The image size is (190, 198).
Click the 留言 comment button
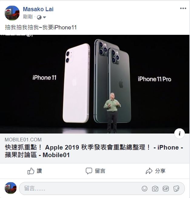tap(95, 171)
